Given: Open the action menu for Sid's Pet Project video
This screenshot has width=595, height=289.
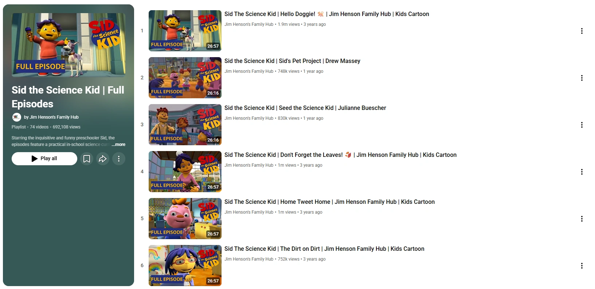Looking at the screenshot, I should point(582,78).
